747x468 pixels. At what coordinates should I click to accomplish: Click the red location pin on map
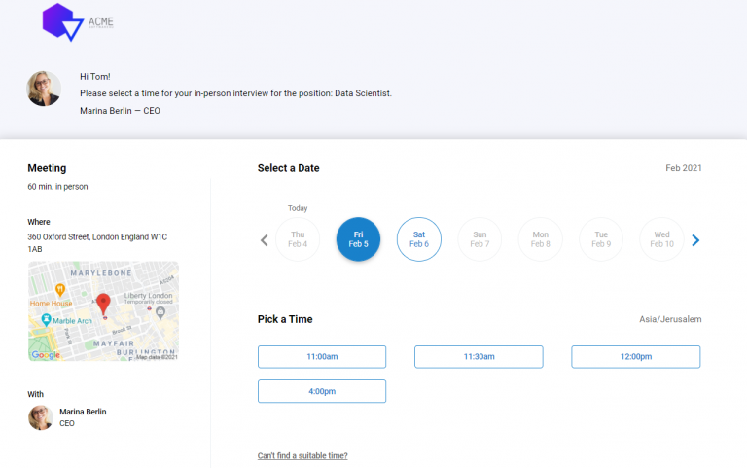(x=104, y=304)
